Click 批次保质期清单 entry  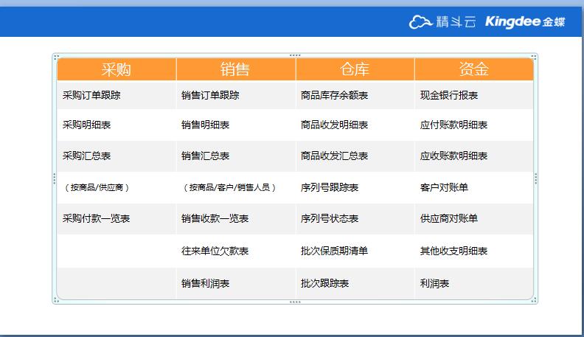334,251
